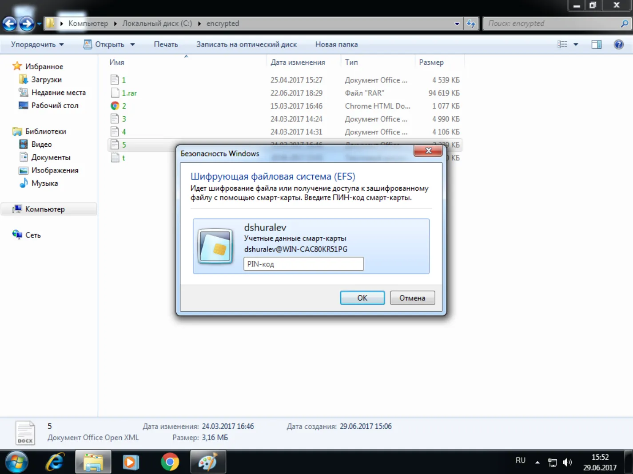Open the help question mark icon
The height and width of the screenshot is (474, 633).
click(618, 44)
